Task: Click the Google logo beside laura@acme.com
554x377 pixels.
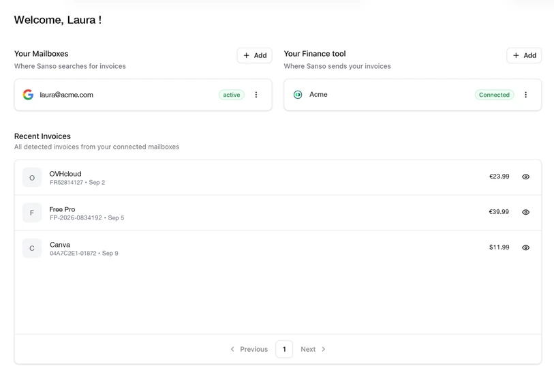Action: click(x=28, y=95)
